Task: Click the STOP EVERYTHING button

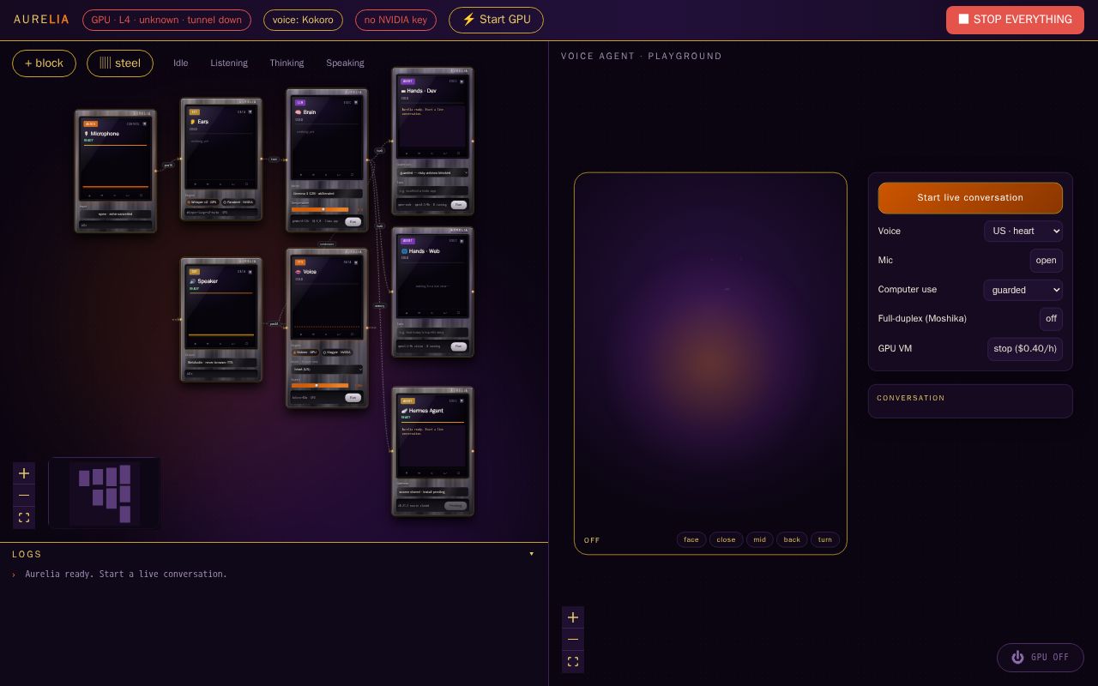Action: (1015, 20)
